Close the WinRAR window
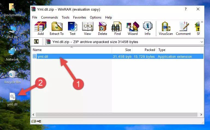This screenshot has height=130, width=210. 198,9
